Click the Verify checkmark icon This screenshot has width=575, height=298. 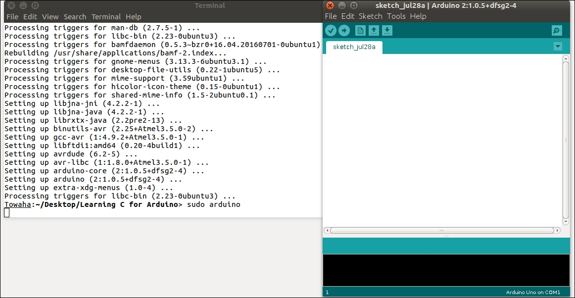click(331, 31)
